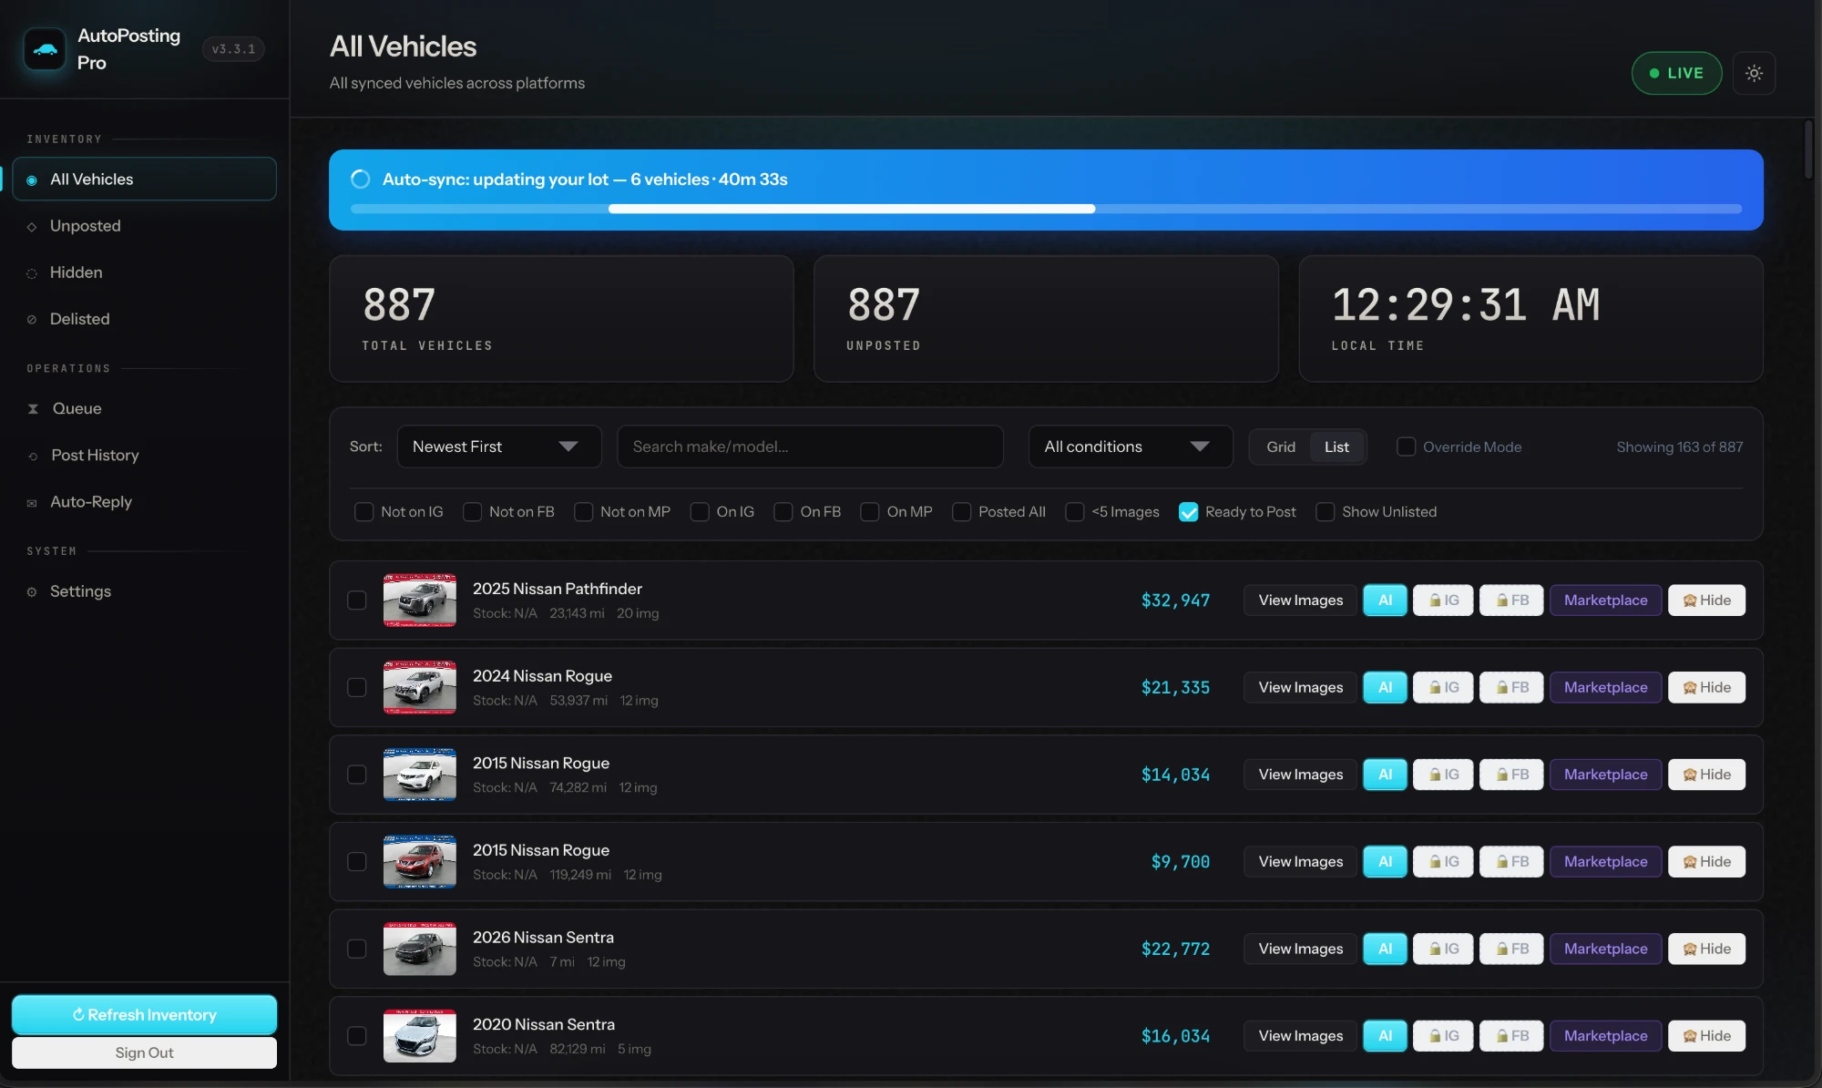The height and width of the screenshot is (1088, 1822).
Task: Click Marketplace for 2015 Nissan Rogue $14,034
Action: click(1605, 775)
